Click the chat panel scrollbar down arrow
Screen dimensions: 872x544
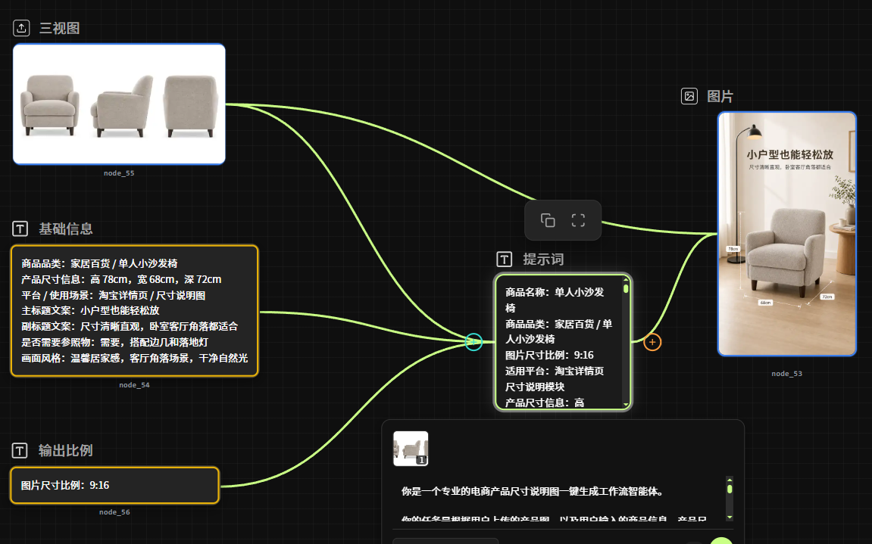click(730, 518)
